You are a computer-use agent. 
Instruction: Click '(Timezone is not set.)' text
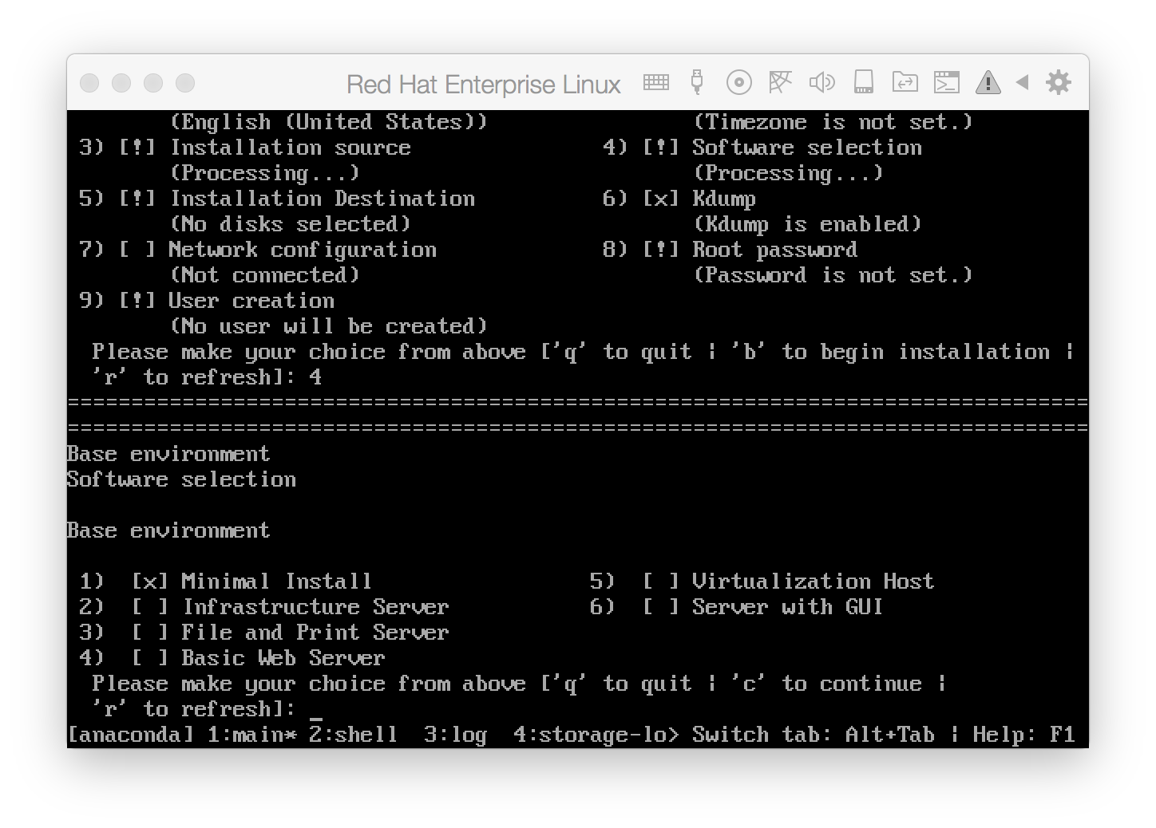pyautogui.click(x=833, y=122)
